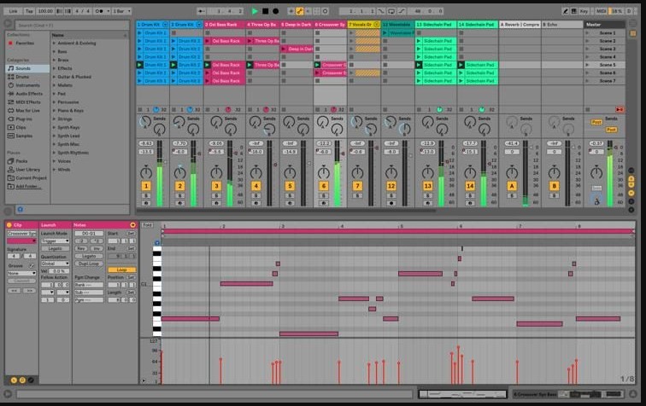Image resolution: width=646 pixels, height=406 pixels.
Task: Click the headphone preview icon above piano roll
Action: coord(157,243)
